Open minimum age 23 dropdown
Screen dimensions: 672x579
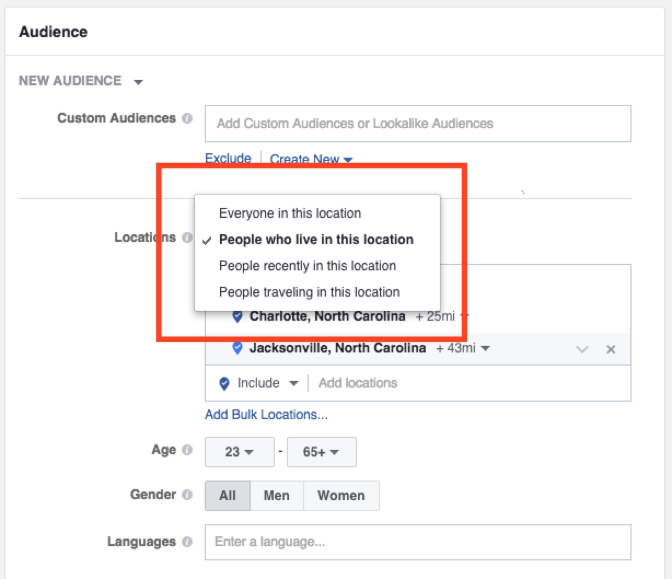[x=239, y=452]
